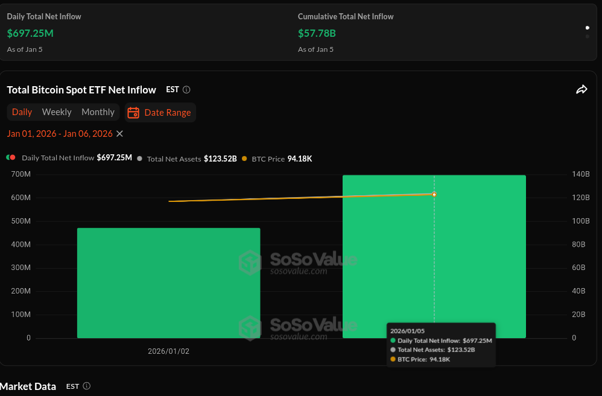Toggle the BTC Price line off
The image size is (602, 396).
[x=268, y=159]
